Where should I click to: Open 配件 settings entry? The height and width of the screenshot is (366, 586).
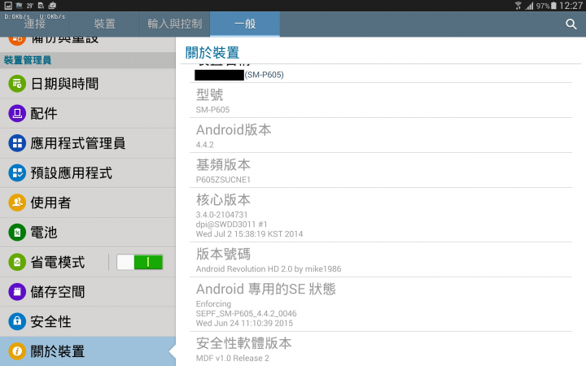[87, 114]
